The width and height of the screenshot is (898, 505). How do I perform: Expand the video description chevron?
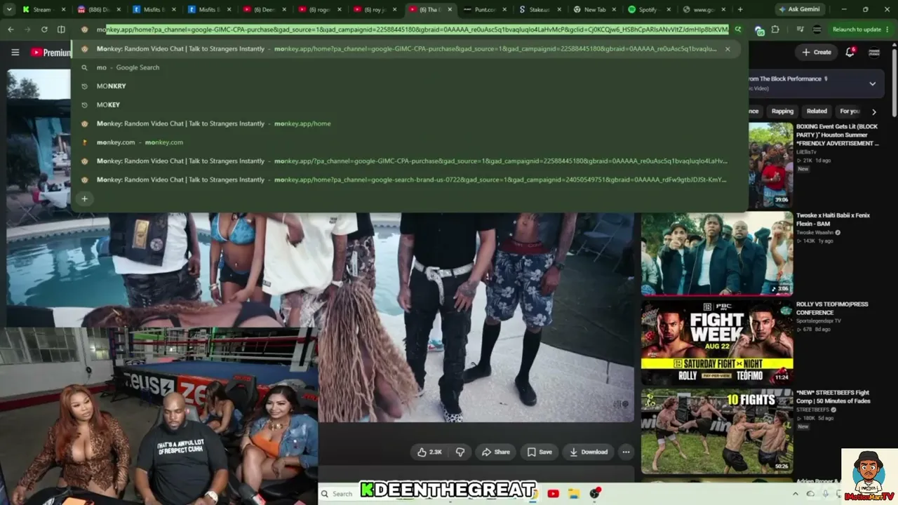[873, 83]
